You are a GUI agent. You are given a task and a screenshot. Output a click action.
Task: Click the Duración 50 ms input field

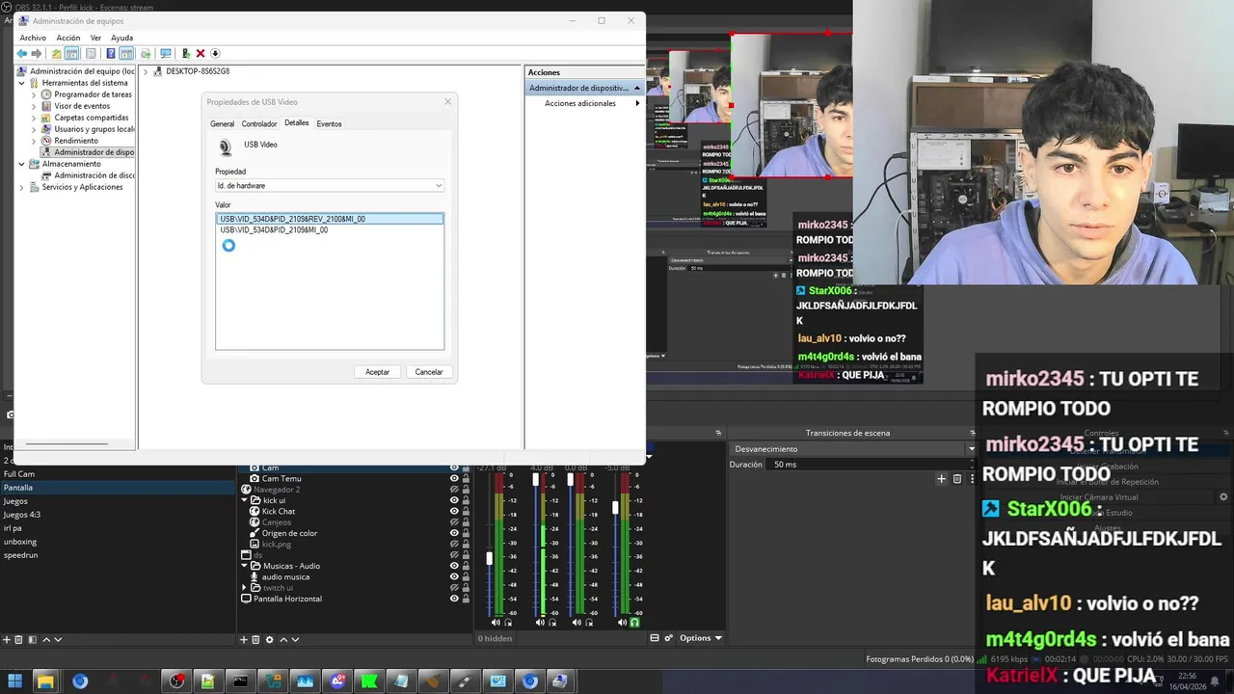872,465
